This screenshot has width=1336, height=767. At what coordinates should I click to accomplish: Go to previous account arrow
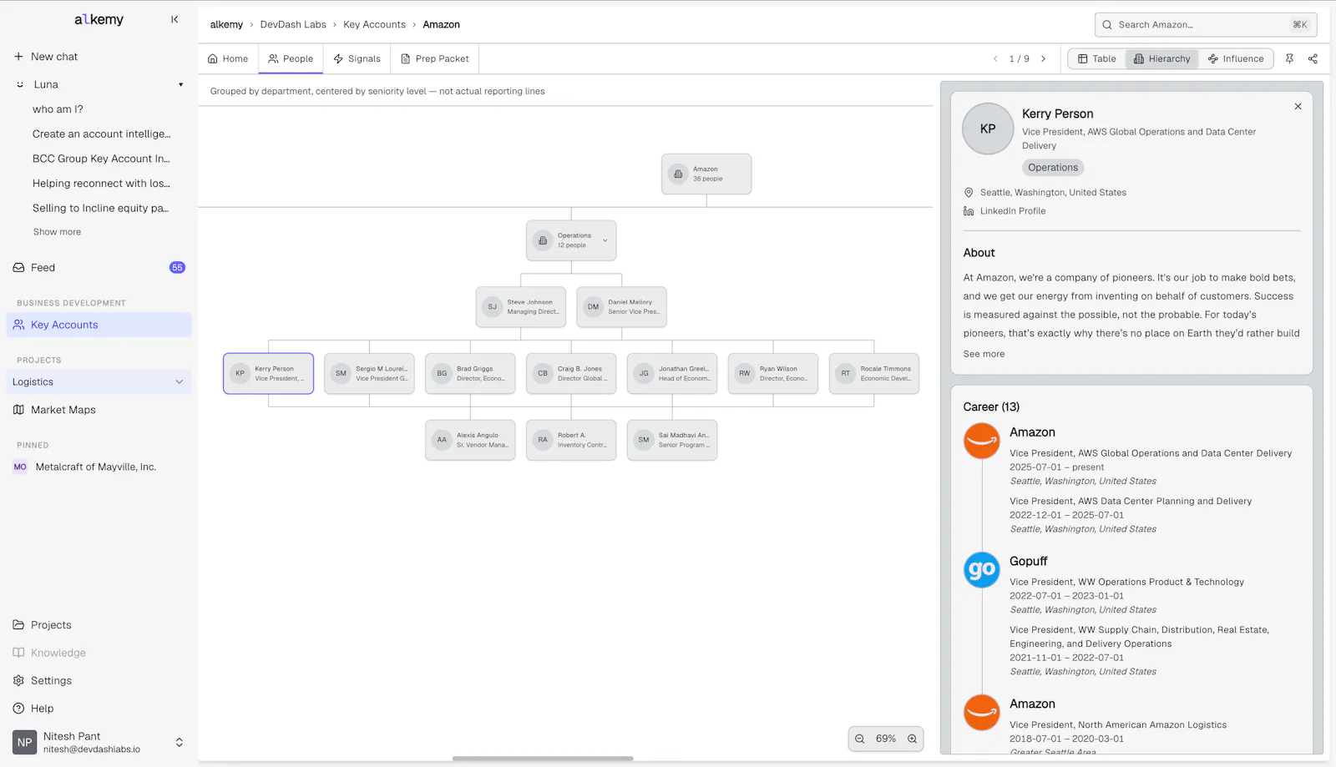click(995, 59)
